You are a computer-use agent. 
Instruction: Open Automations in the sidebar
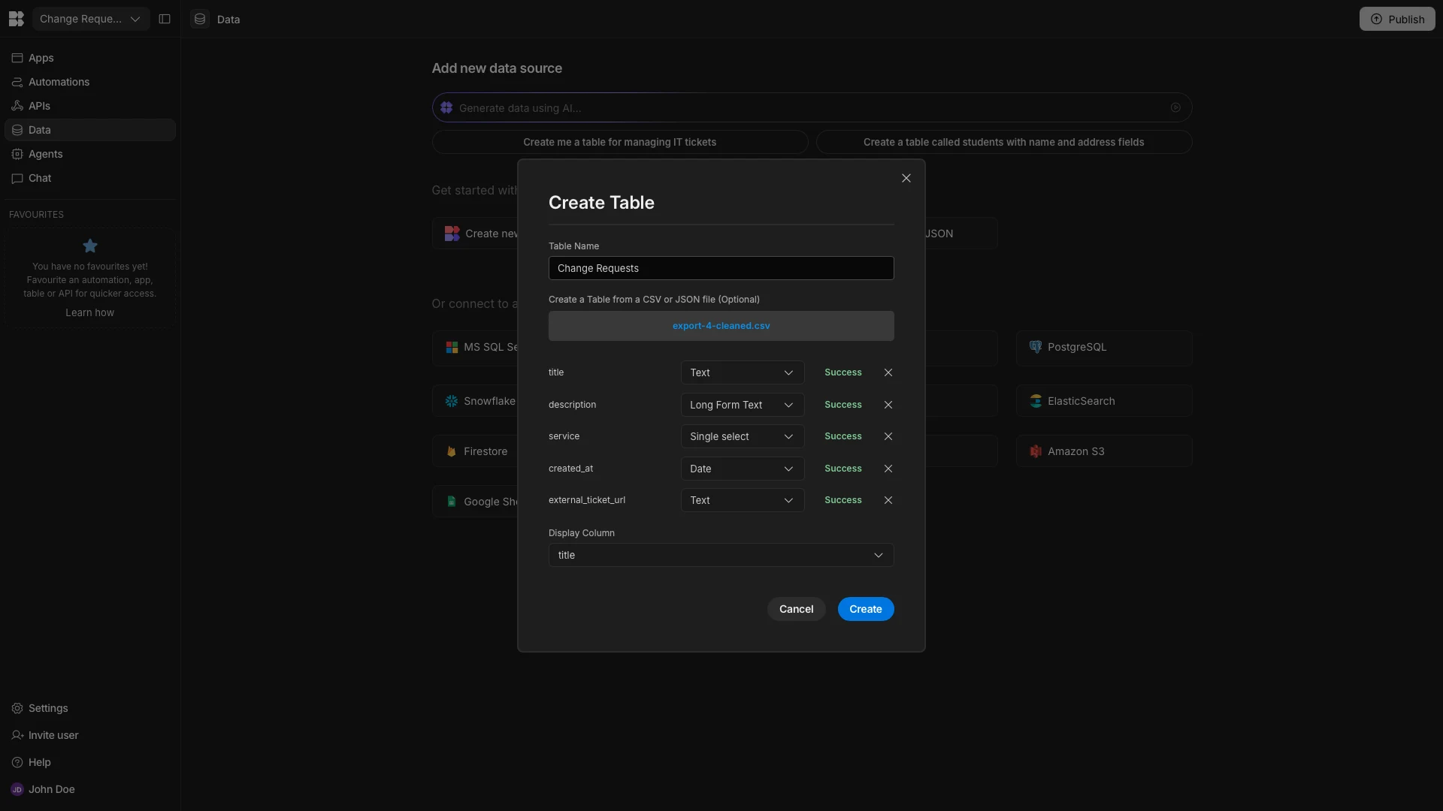(59, 82)
